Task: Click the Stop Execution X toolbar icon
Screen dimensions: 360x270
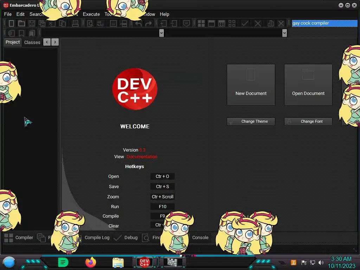Action: pyautogui.click(x=258, y=24)
